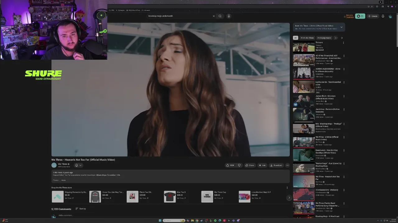Expand the description with ...more
Screen dimensions: 398x223
[x=63, y=180]
